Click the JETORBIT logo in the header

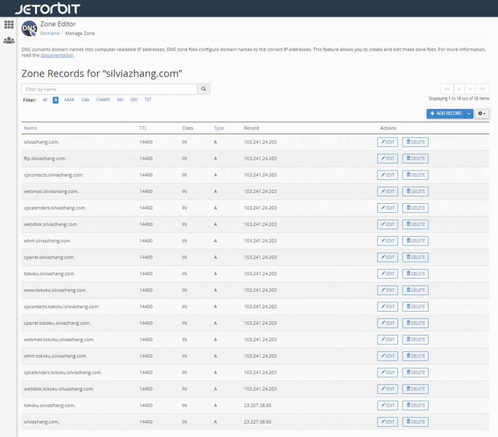point(47,8)
